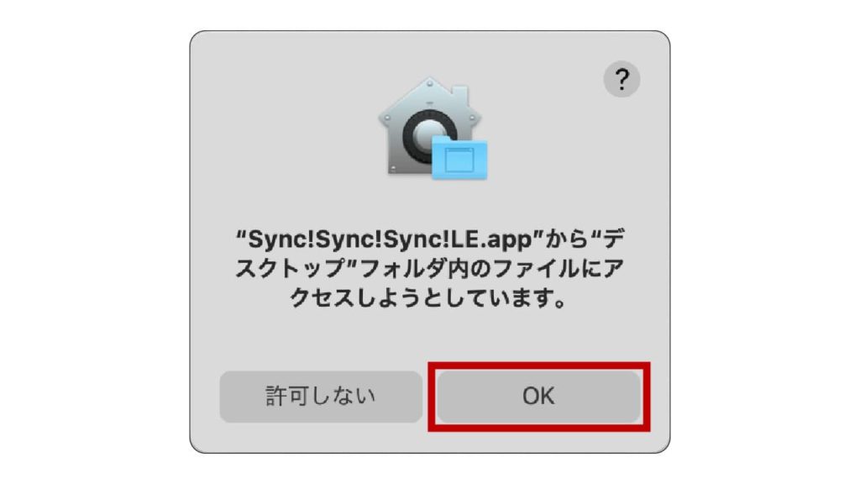
Task: Tap the circular ? help icon
Action: click(x=621, y=80)
